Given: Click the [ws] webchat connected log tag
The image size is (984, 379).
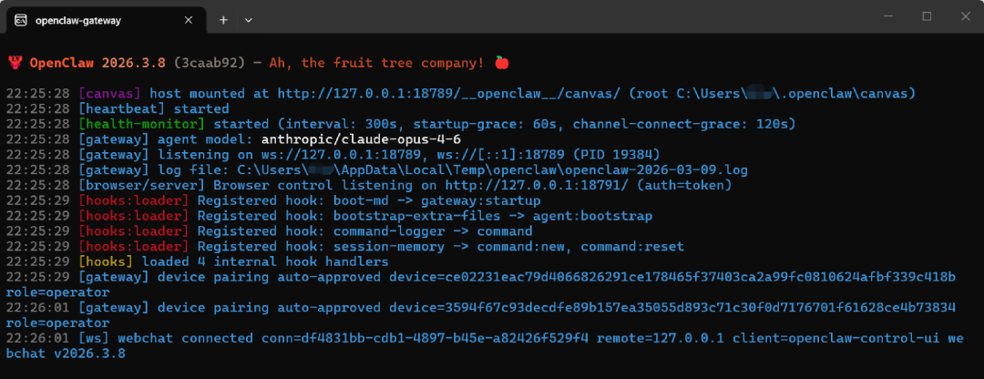Looking at the screenshot, I should [95, 338].
